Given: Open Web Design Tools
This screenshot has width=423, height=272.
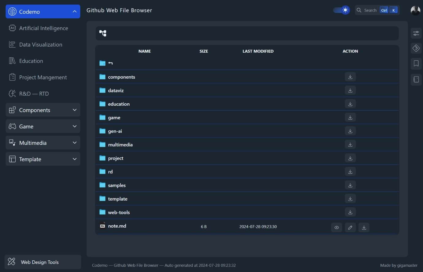Looking at the screenshot, I should 40,262.
